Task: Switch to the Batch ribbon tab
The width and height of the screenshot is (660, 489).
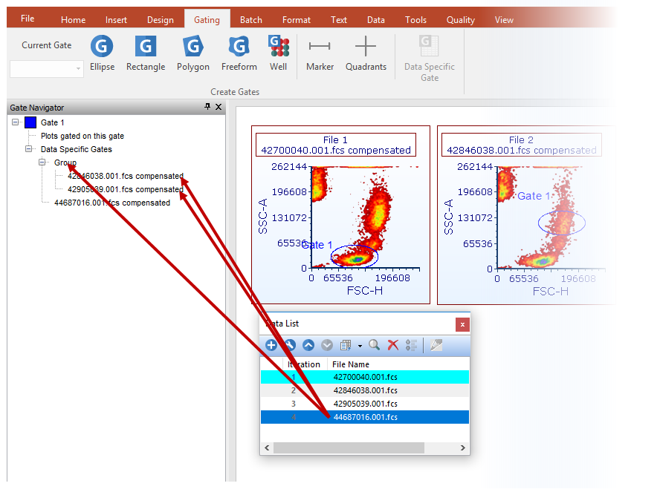Action: point(250,20)
